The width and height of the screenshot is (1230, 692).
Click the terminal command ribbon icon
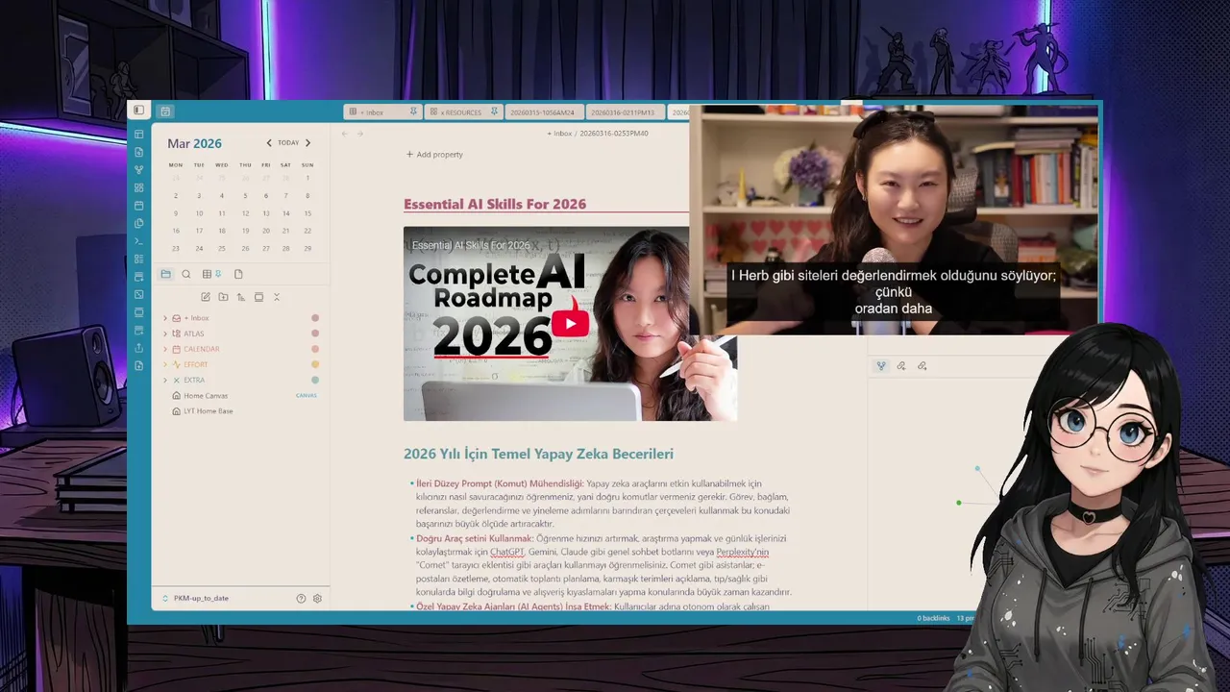click(x=139, y=241)
